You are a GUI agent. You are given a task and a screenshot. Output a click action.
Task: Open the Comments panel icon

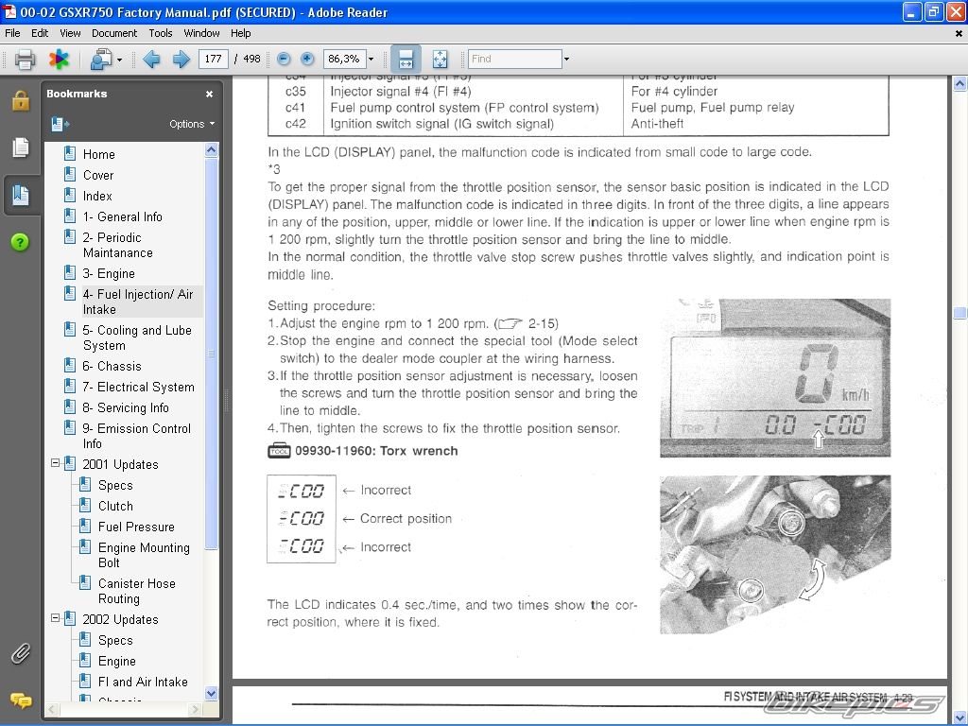21,700
